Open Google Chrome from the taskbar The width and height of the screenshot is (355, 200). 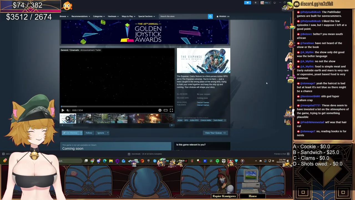click(92, 161)
